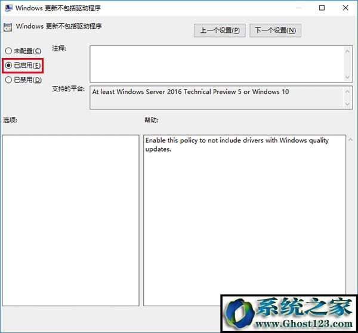Screen dimensions: 358x333
Task: Go to next setting 下一个设置(N)
Action: click(x=275, y=30)
